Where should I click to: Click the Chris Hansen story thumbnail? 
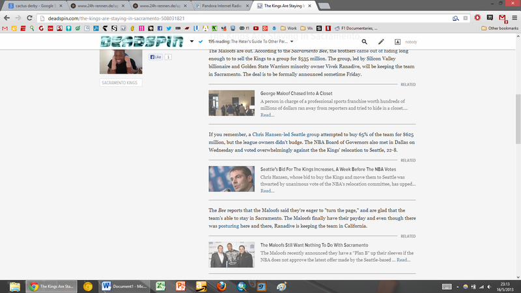pyautogui.click(x=232, y=178)
